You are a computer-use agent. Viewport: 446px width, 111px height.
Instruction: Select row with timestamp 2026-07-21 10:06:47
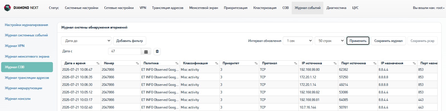[x=249, y=70]
